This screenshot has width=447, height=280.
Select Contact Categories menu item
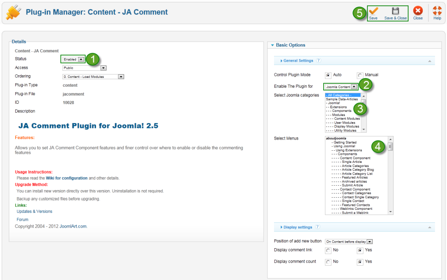[351, 193]
